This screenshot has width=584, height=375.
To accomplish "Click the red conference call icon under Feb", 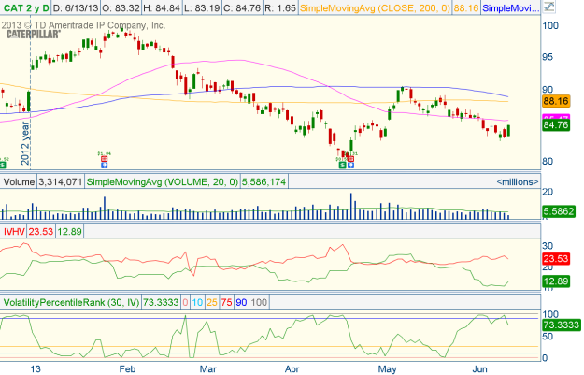I will (105, 159).
